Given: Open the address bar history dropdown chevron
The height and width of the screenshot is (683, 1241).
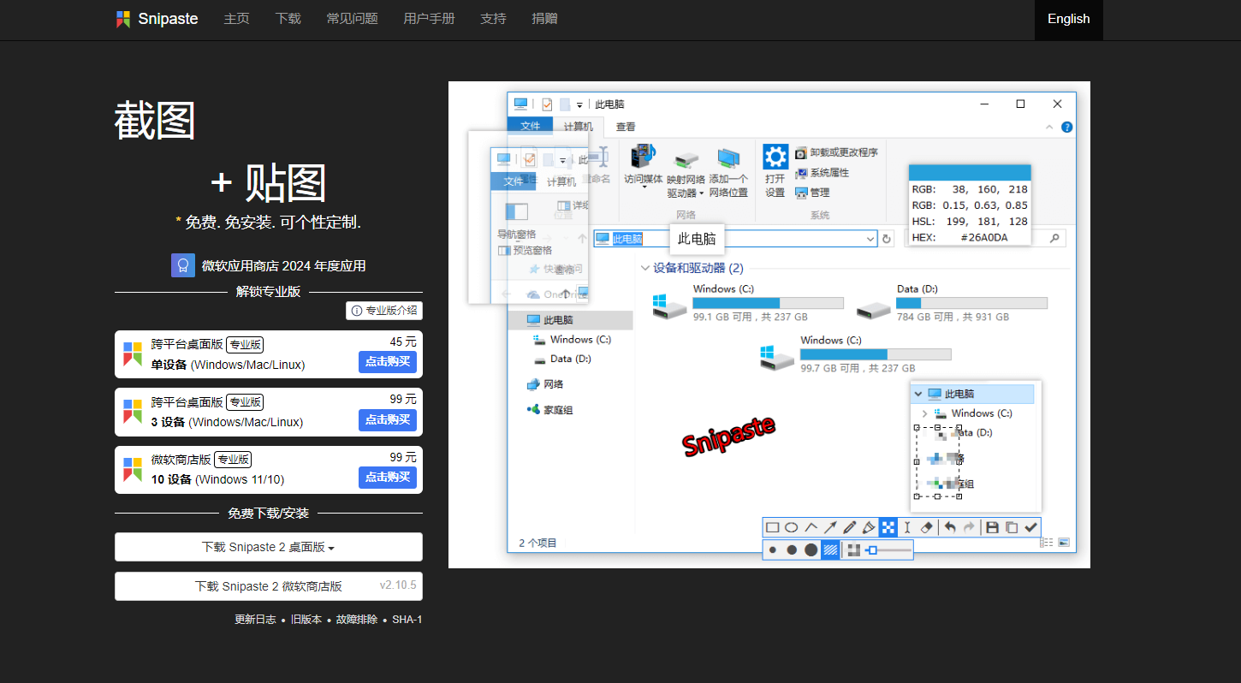Looking at the screenshot, I should pos(870,239).
